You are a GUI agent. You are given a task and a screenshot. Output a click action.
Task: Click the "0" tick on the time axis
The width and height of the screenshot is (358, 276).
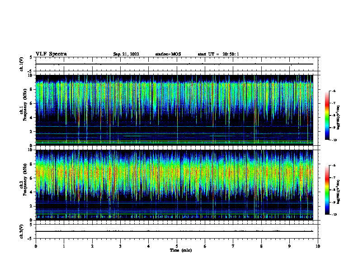(36, 246)
